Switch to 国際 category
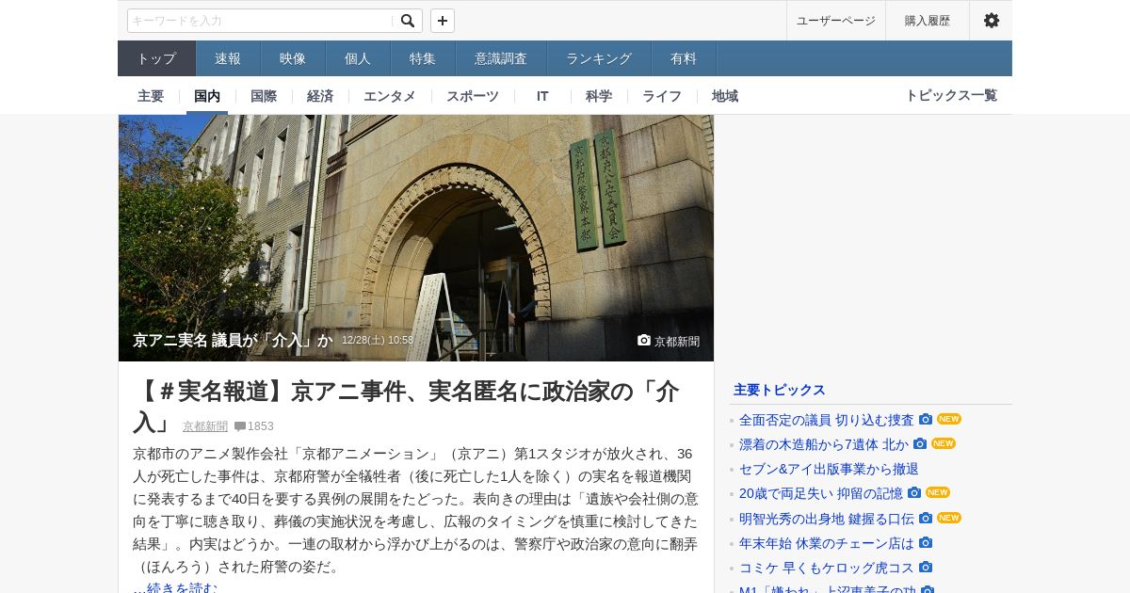1130x593 pixels. [264, 96]
